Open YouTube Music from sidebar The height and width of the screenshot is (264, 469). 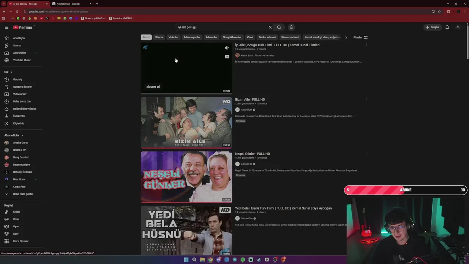click(22, 60)
